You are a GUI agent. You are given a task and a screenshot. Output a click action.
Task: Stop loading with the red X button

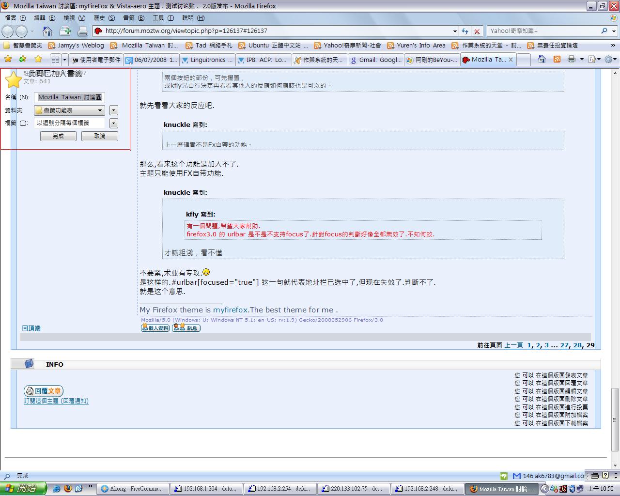click(x=477, y=31)
